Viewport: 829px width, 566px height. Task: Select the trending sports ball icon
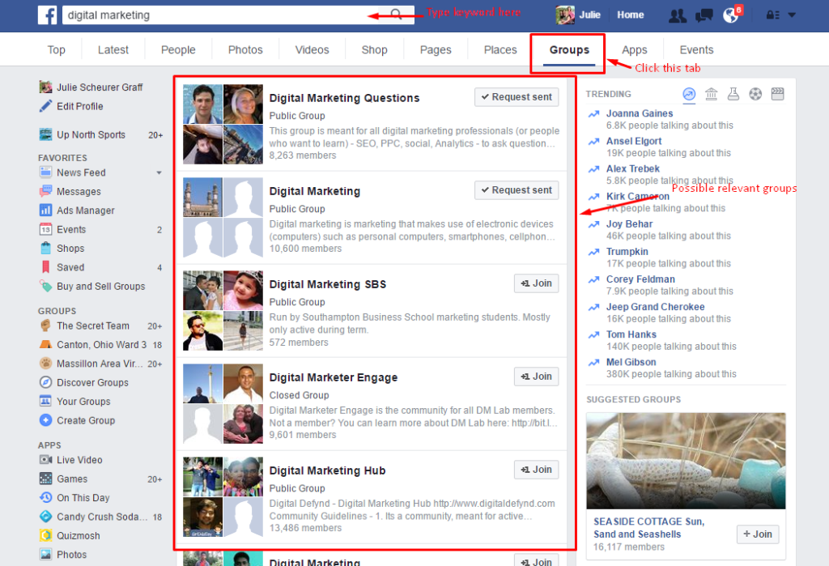point(755,94)
